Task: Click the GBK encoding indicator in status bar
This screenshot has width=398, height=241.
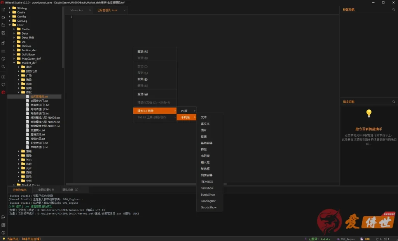Action: [365, 239]
